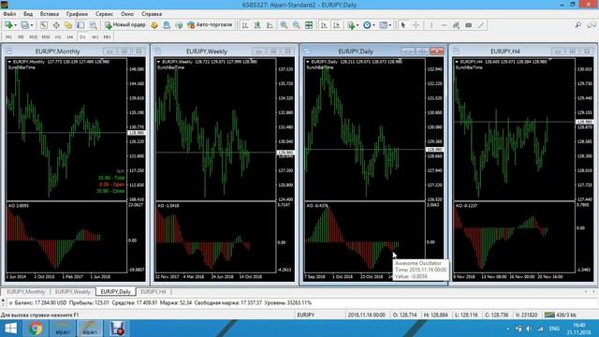Select the horizontal line drawing tool
This screenshot has width=599, height=337.
click(x=444, y=25)
